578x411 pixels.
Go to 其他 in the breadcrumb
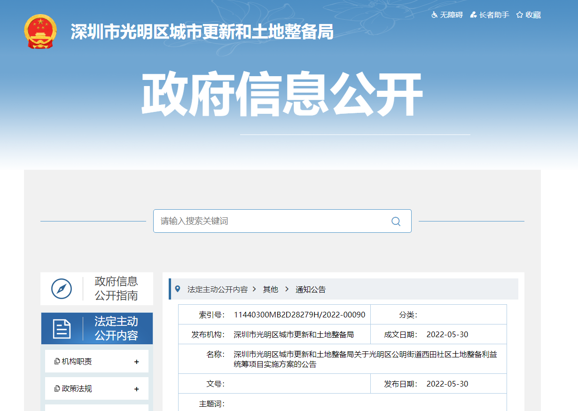pyautogui.click(x=270, y=290)
